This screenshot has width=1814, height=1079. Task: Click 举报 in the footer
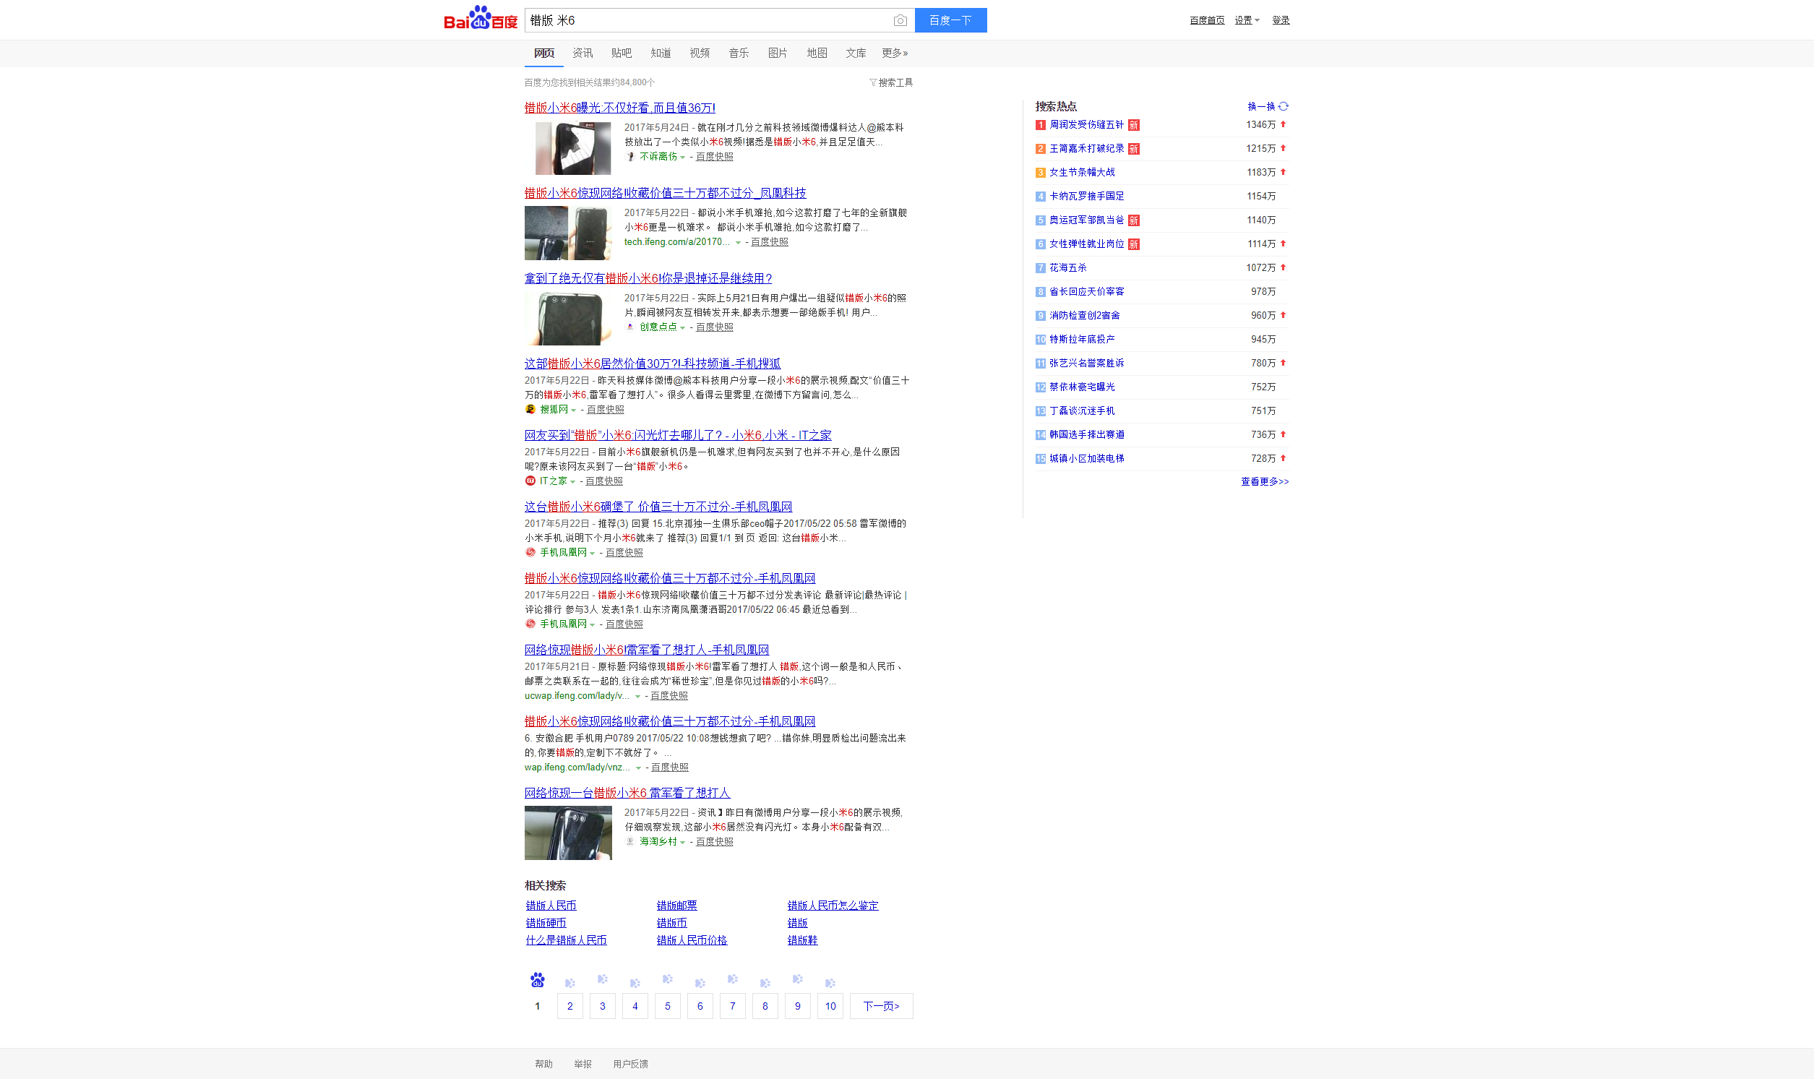(583, 1064)
